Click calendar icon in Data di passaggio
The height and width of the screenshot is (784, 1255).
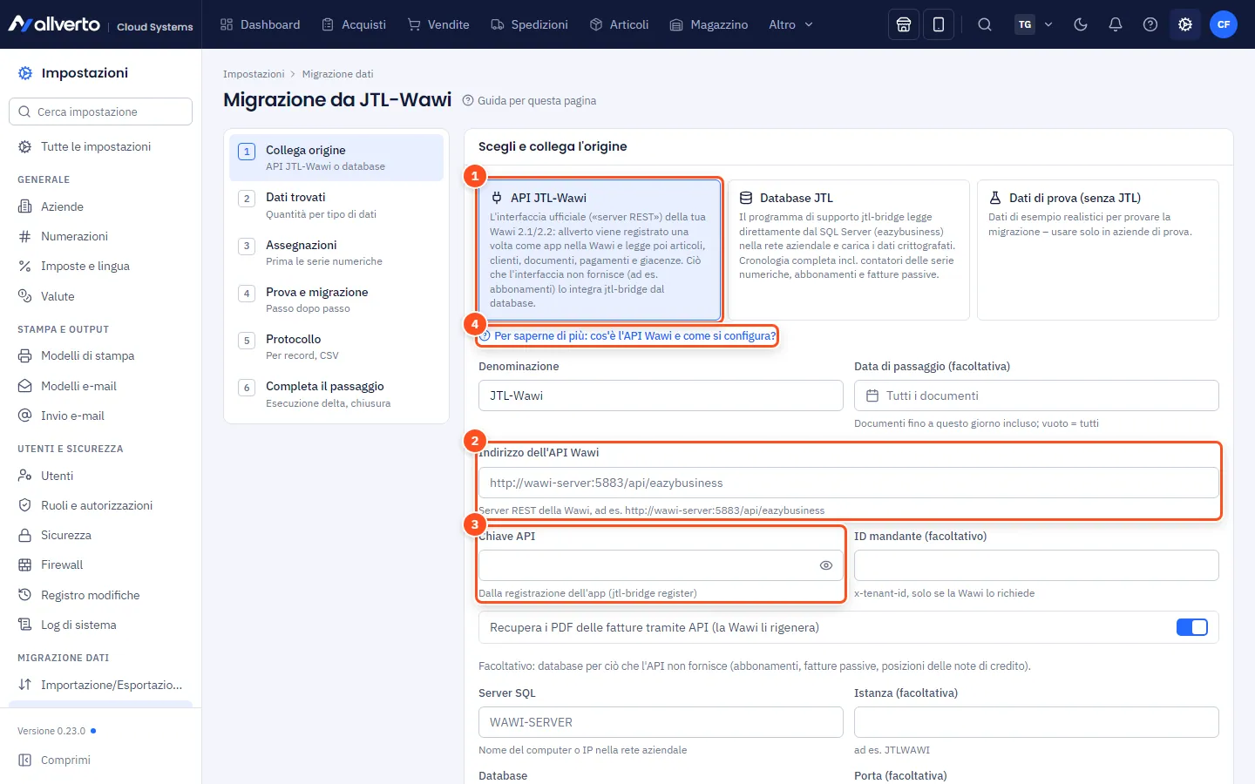[x=872, y=395]
